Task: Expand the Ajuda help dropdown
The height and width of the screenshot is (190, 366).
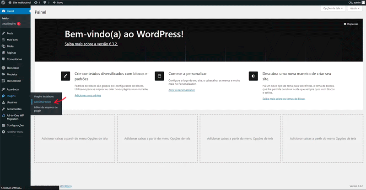Action: tap(355, 8)
